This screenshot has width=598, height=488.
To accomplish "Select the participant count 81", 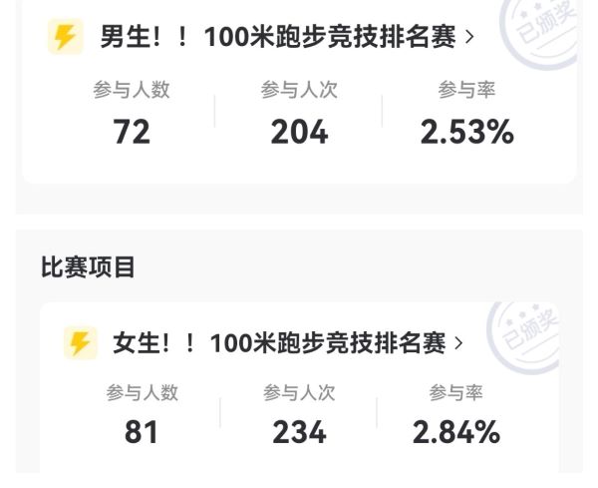I will click(142, 432).
